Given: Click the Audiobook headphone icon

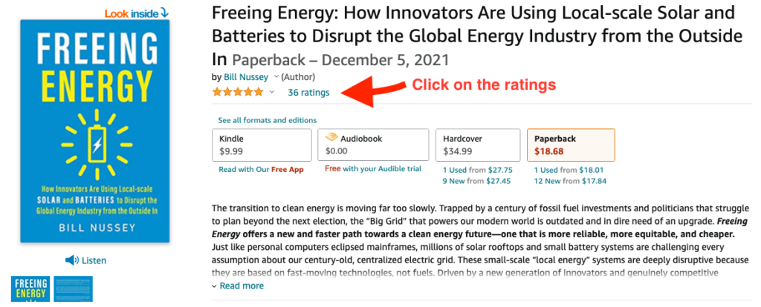Looking at the screenshot, I should pyautogui.click(x=331, y=138).
